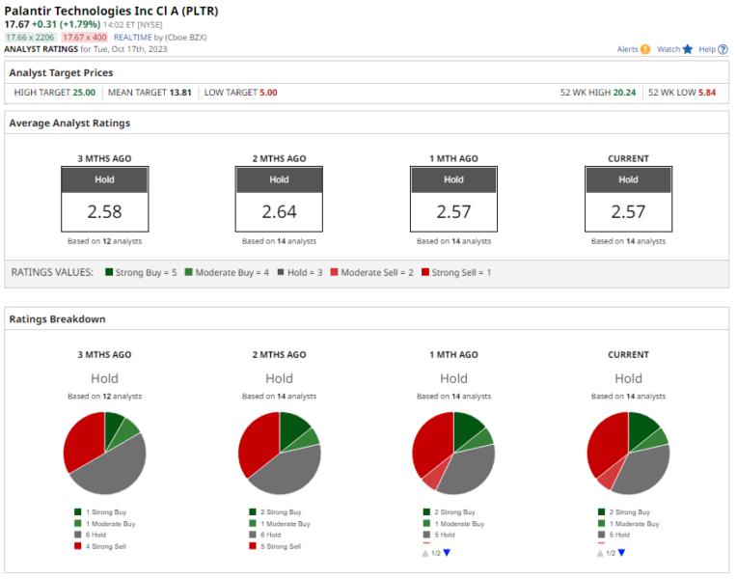Screen dimensions: 737x579
Task: Go to previous legend page under CURRENT pie
Action: pyautogui.click(x=600, y=553)
